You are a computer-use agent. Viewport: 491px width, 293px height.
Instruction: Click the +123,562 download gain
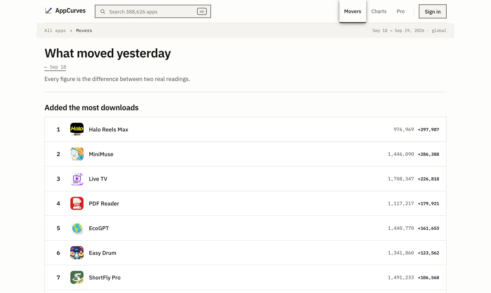[x=428, y=253]
